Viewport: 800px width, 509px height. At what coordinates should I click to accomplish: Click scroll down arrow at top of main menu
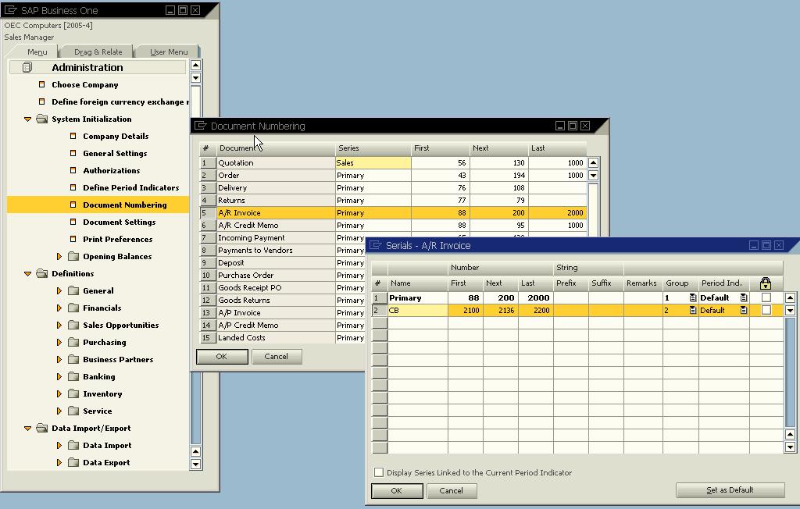click(x=195, y=77)
